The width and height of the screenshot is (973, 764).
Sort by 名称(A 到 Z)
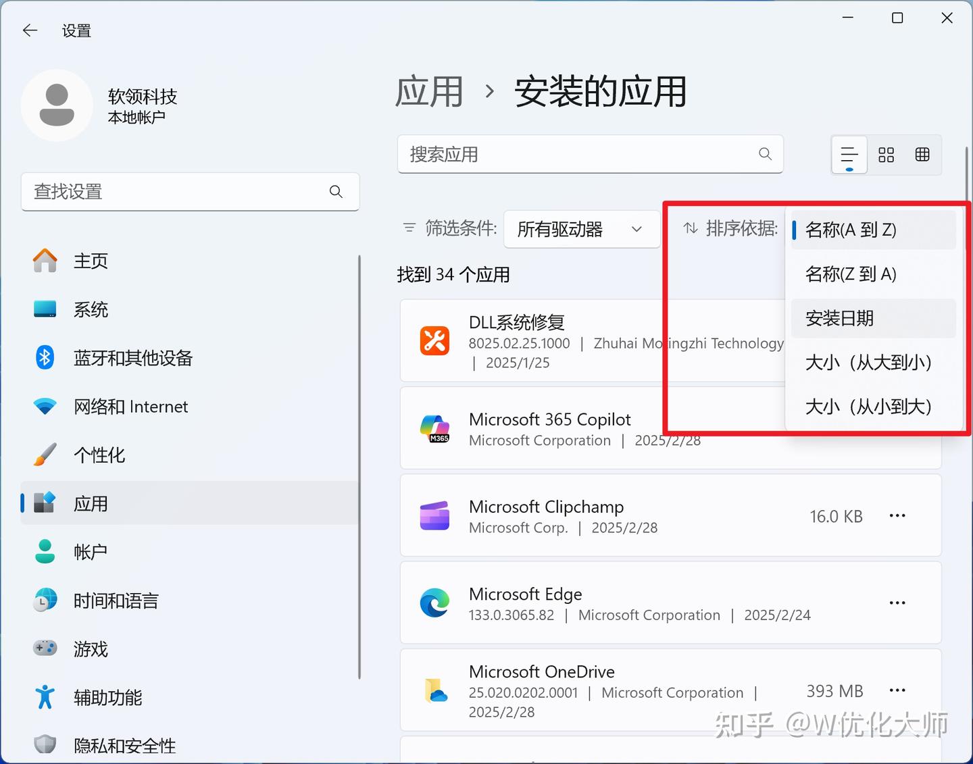click(x=873, y=230)
